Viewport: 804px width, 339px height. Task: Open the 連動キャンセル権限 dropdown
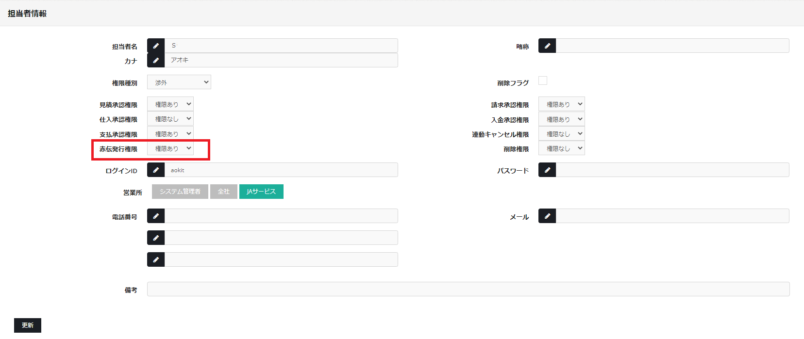click(x=562, y=134)
